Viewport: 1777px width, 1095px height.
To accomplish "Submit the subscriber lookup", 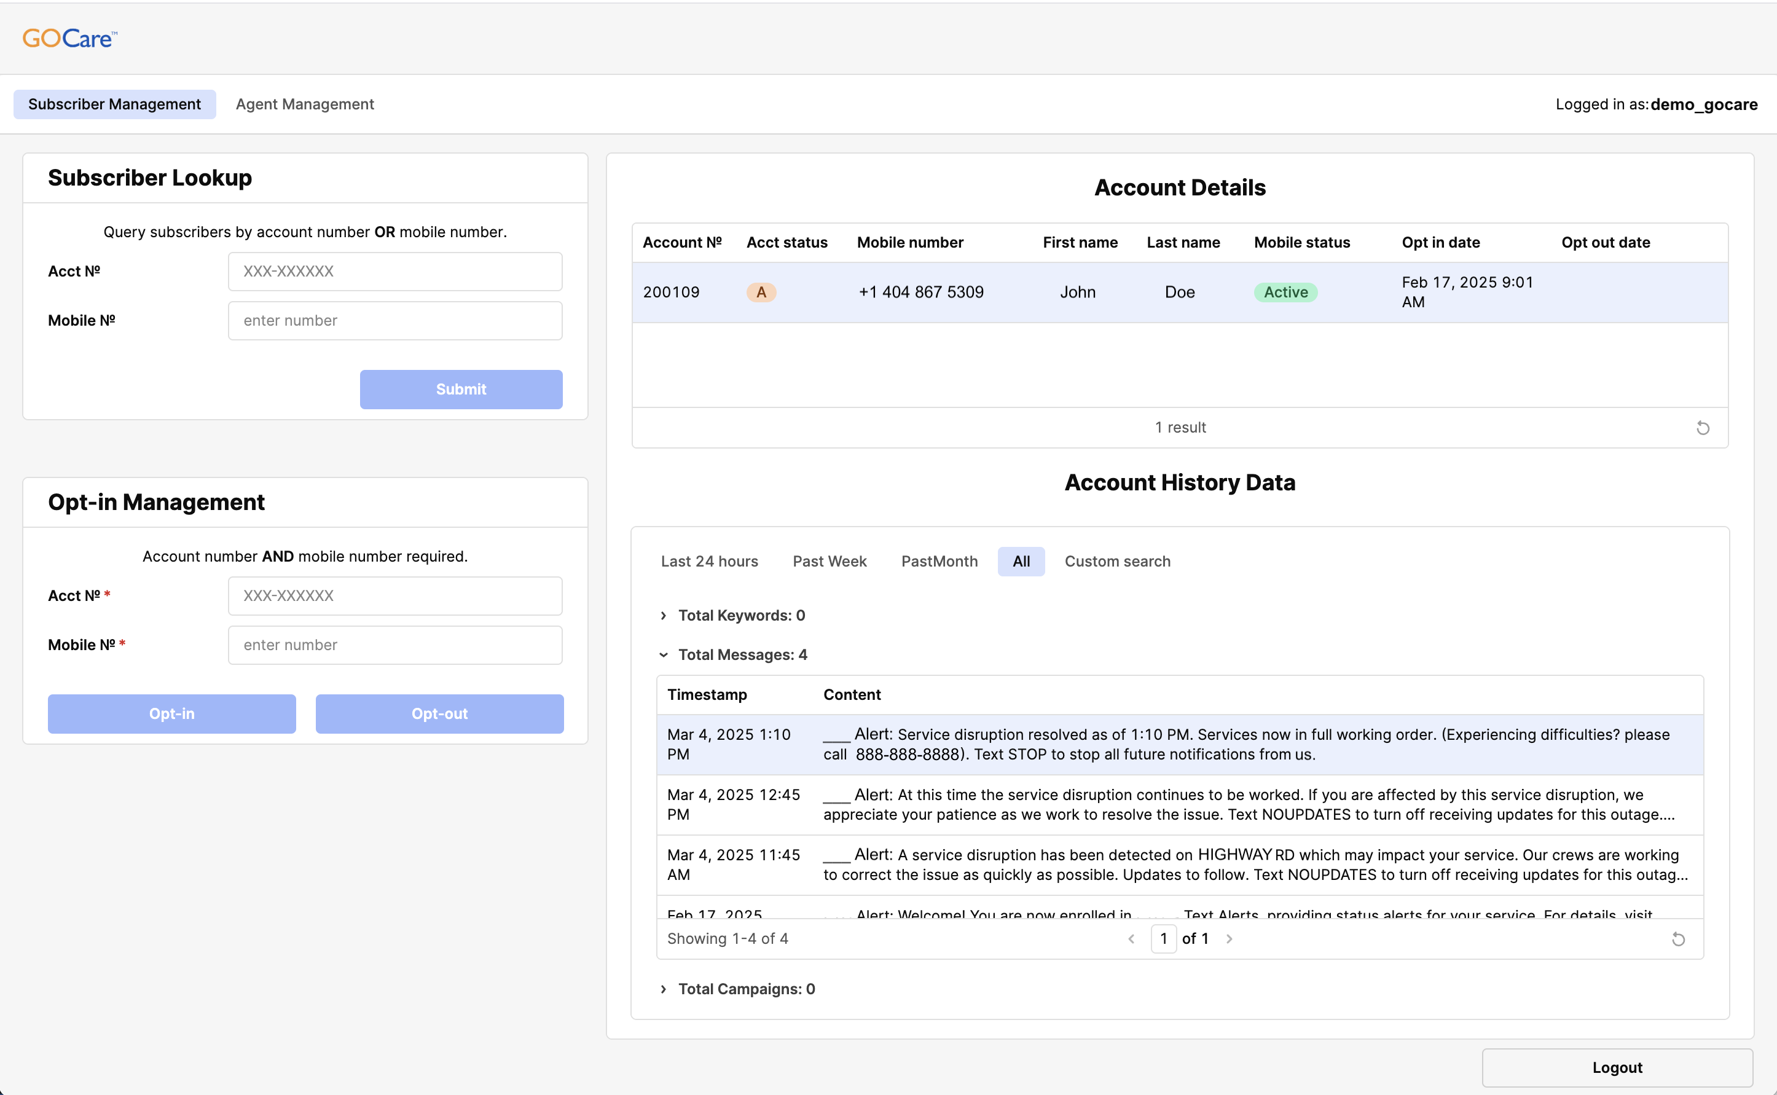I will click(x=461, y=390).
